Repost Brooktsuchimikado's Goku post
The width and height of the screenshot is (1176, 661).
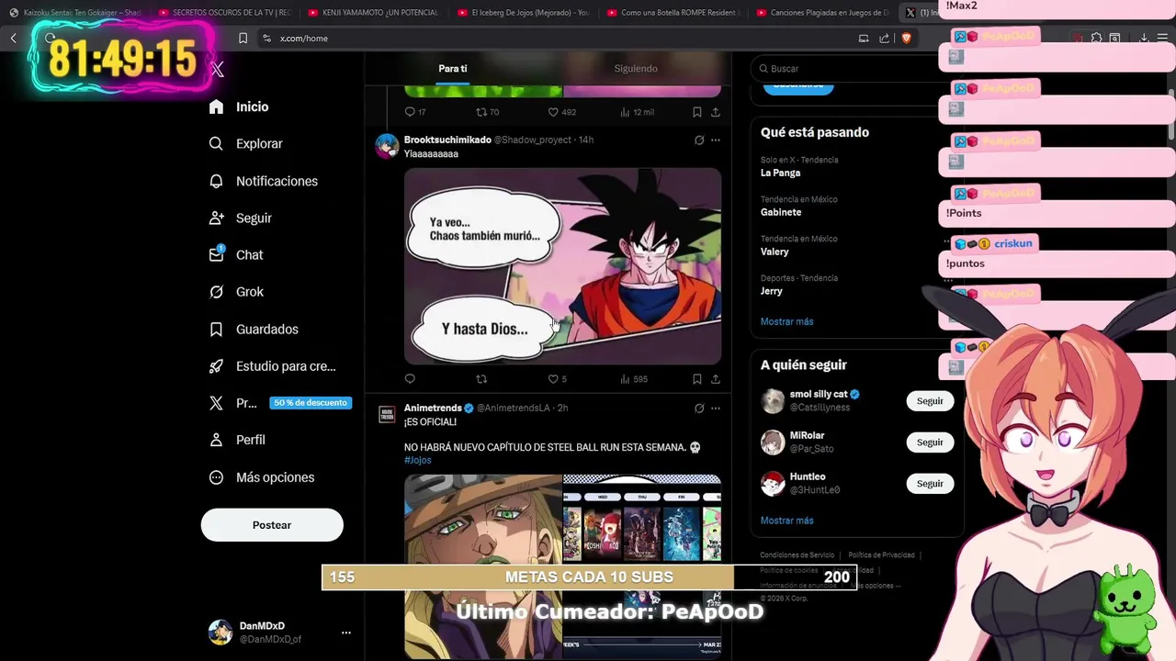coord(481,378)
